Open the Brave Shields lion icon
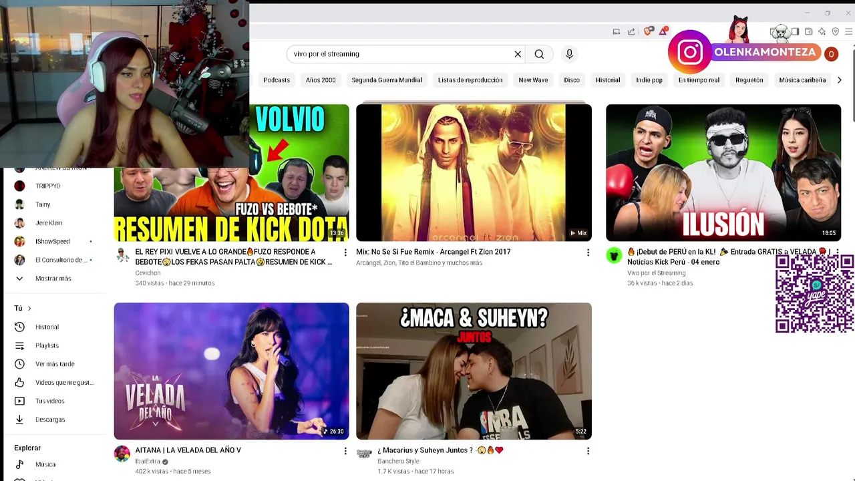 coord(648,31)
